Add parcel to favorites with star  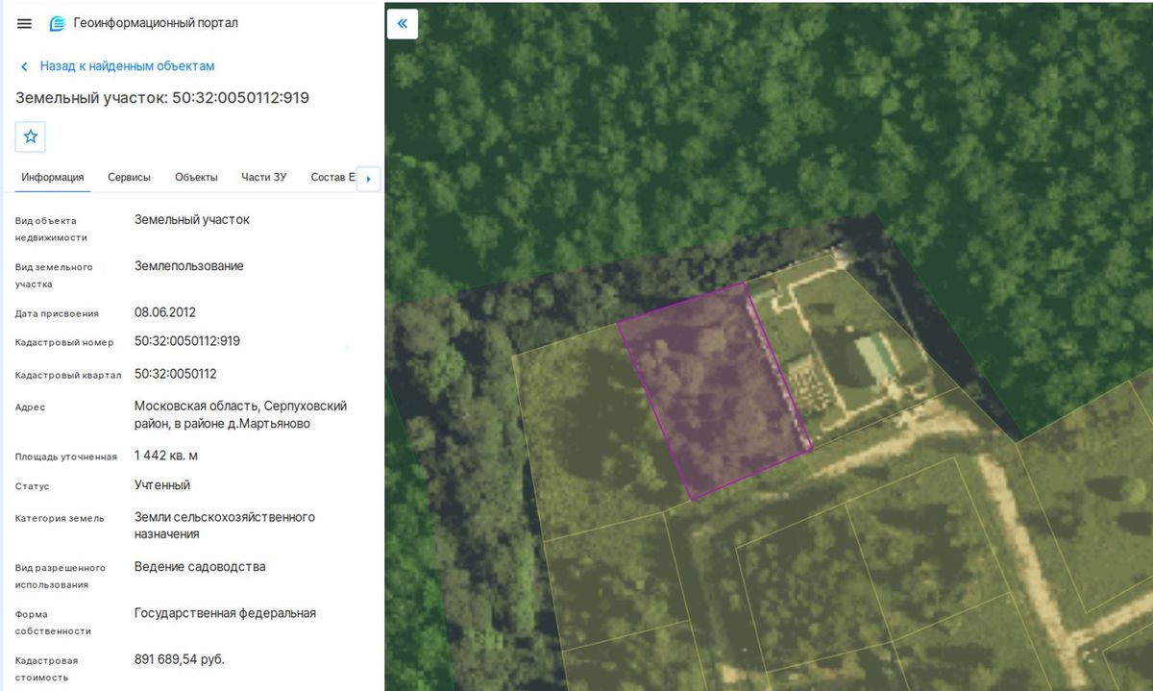tap(31, 136)
